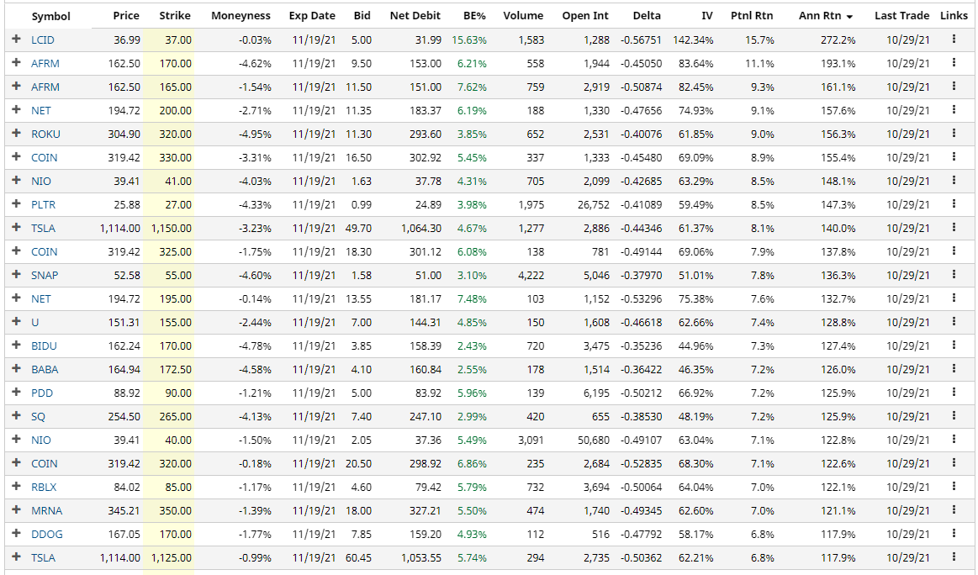Expand the SQ row details
The image size is (978, 575).
coord(16,415)
